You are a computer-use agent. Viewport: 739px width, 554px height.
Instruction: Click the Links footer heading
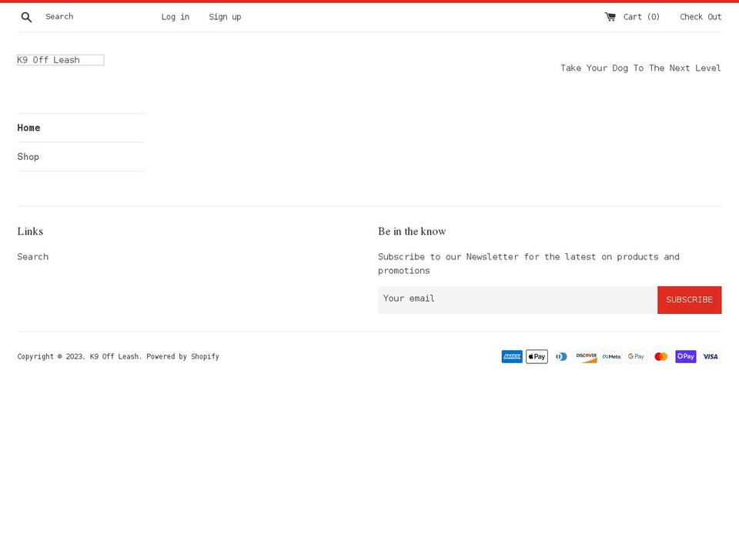(x=30, y=232)
